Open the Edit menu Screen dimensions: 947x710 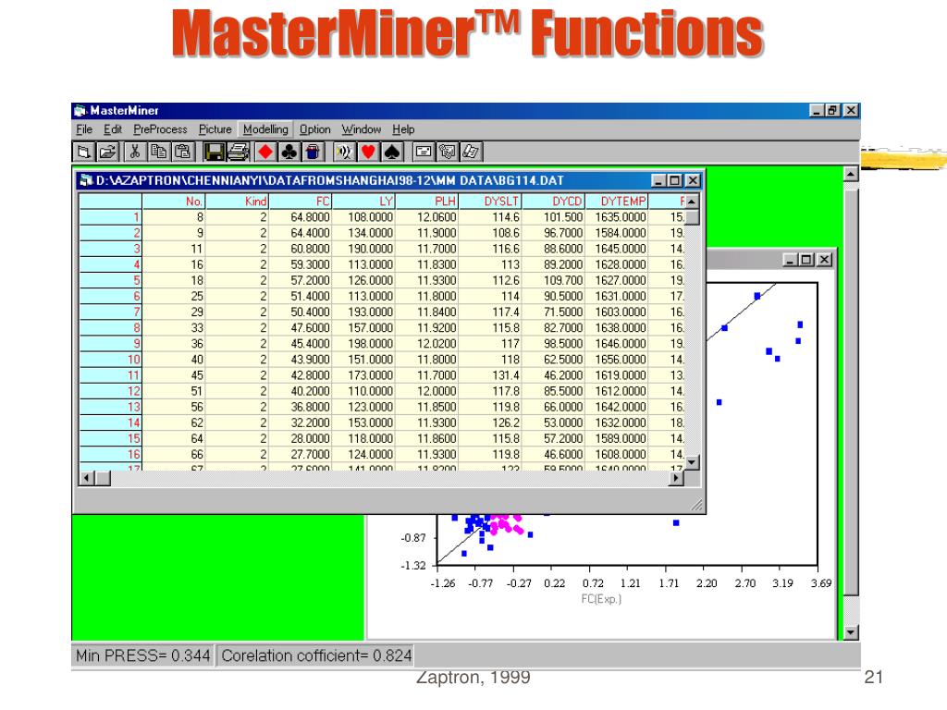[112, 129]
